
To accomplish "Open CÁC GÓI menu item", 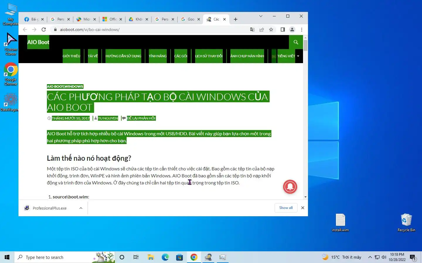I will pyautogui.click(x=181, y=56).
